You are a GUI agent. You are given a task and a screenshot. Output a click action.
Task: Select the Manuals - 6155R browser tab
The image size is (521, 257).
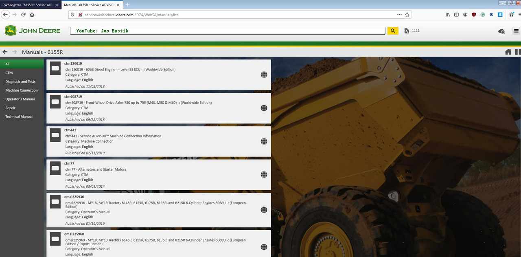click(x=92, y=4)
